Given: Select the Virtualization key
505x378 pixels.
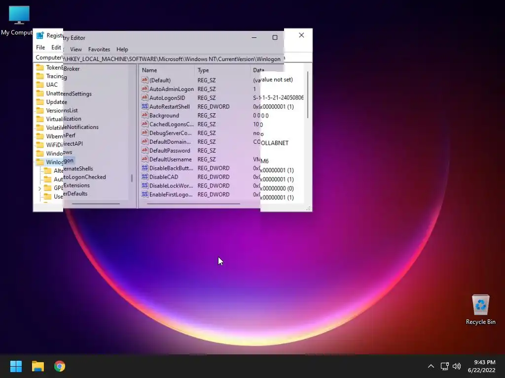Looking at the screenshot, I should pos(64,119).
